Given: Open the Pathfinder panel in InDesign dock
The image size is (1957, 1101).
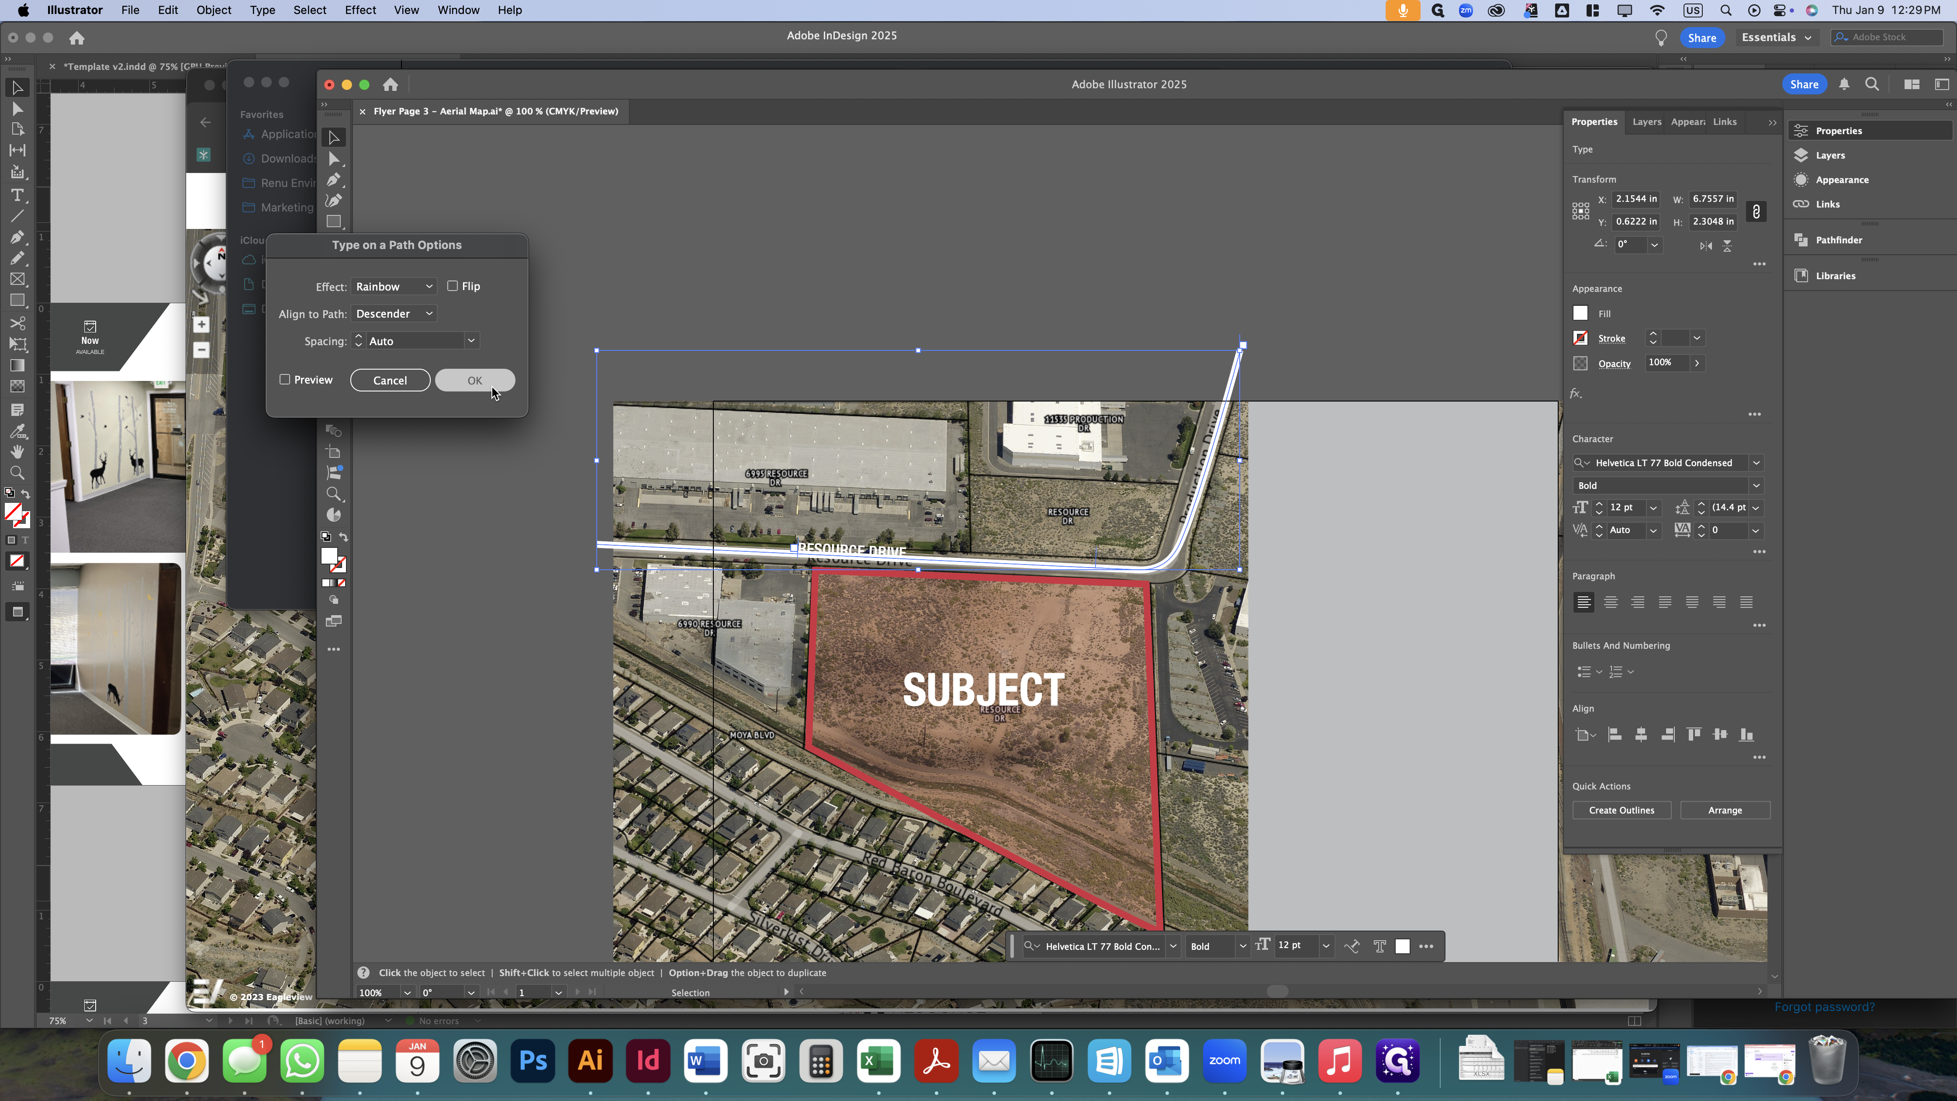Looking at the screenshot, I should pos(1839,240).
